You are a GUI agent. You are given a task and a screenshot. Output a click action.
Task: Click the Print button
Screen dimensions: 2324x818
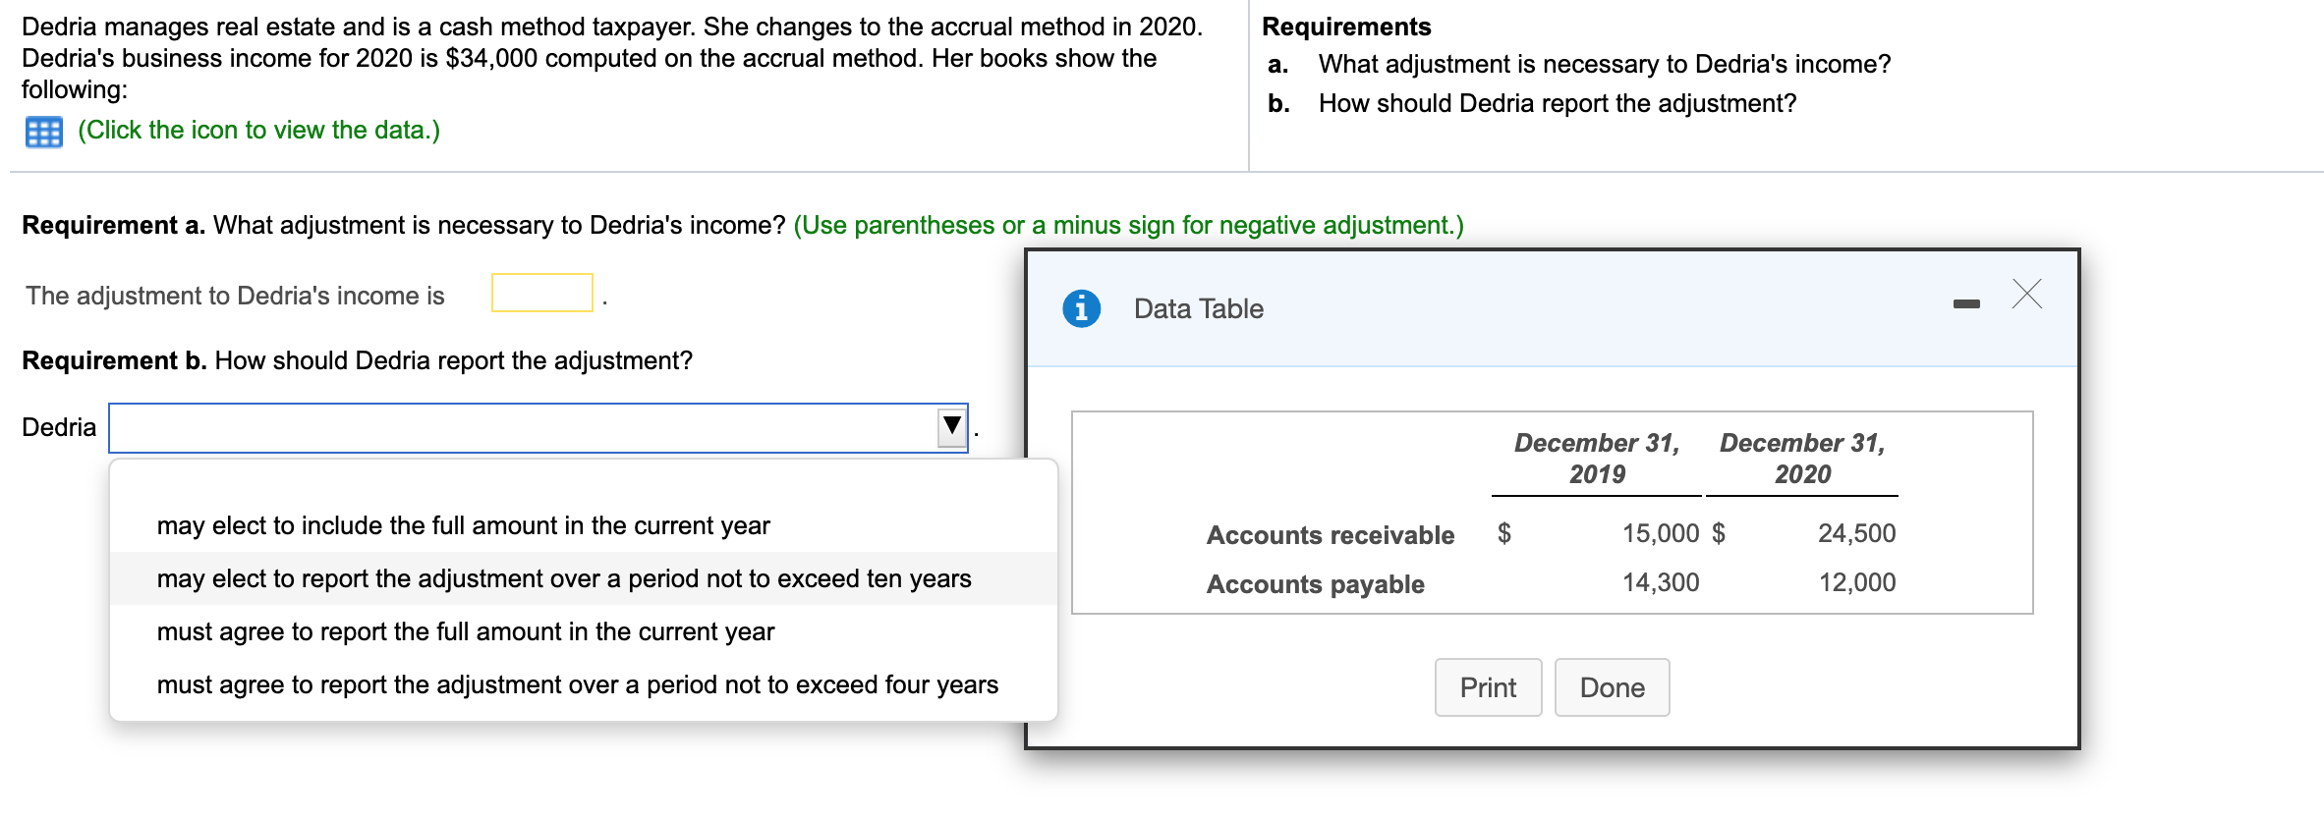click(1487, 687)
